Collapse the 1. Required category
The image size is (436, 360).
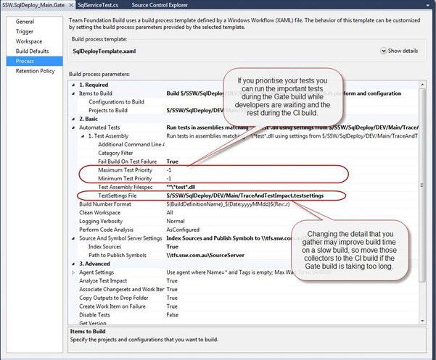click(x=73, y=85)
